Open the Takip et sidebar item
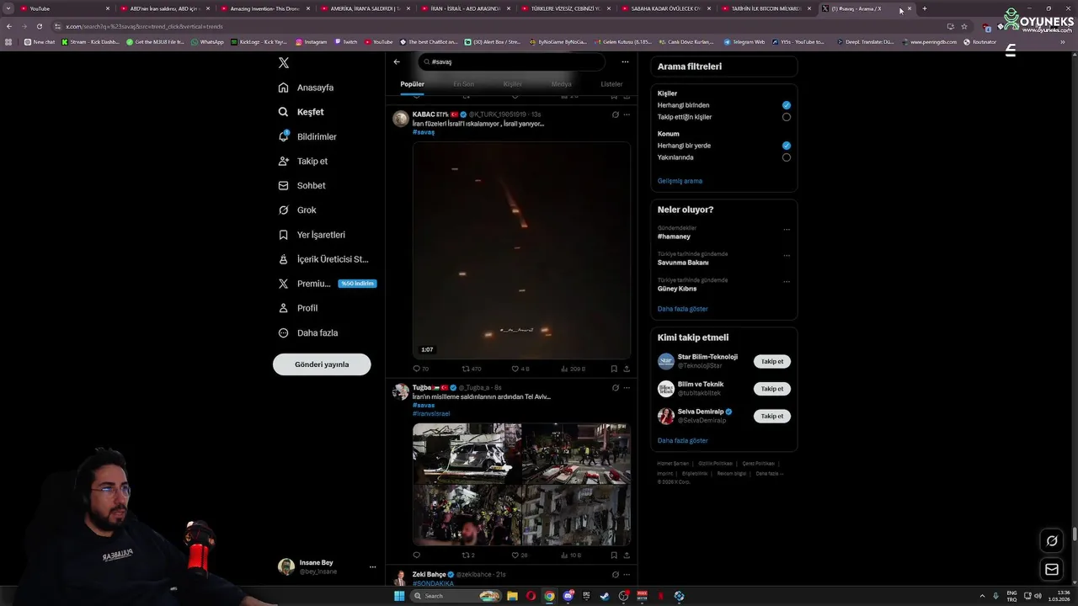 click(303, 161)
